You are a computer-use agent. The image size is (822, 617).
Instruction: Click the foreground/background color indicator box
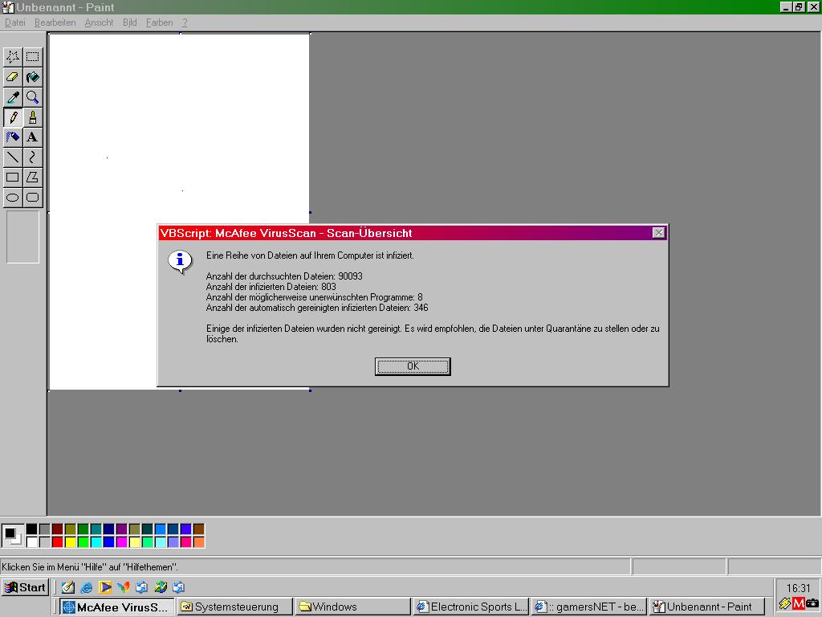pyautogui.click(x=12, y=536)
